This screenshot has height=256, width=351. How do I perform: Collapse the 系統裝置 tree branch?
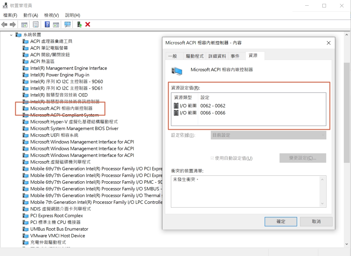coord(11,35)
